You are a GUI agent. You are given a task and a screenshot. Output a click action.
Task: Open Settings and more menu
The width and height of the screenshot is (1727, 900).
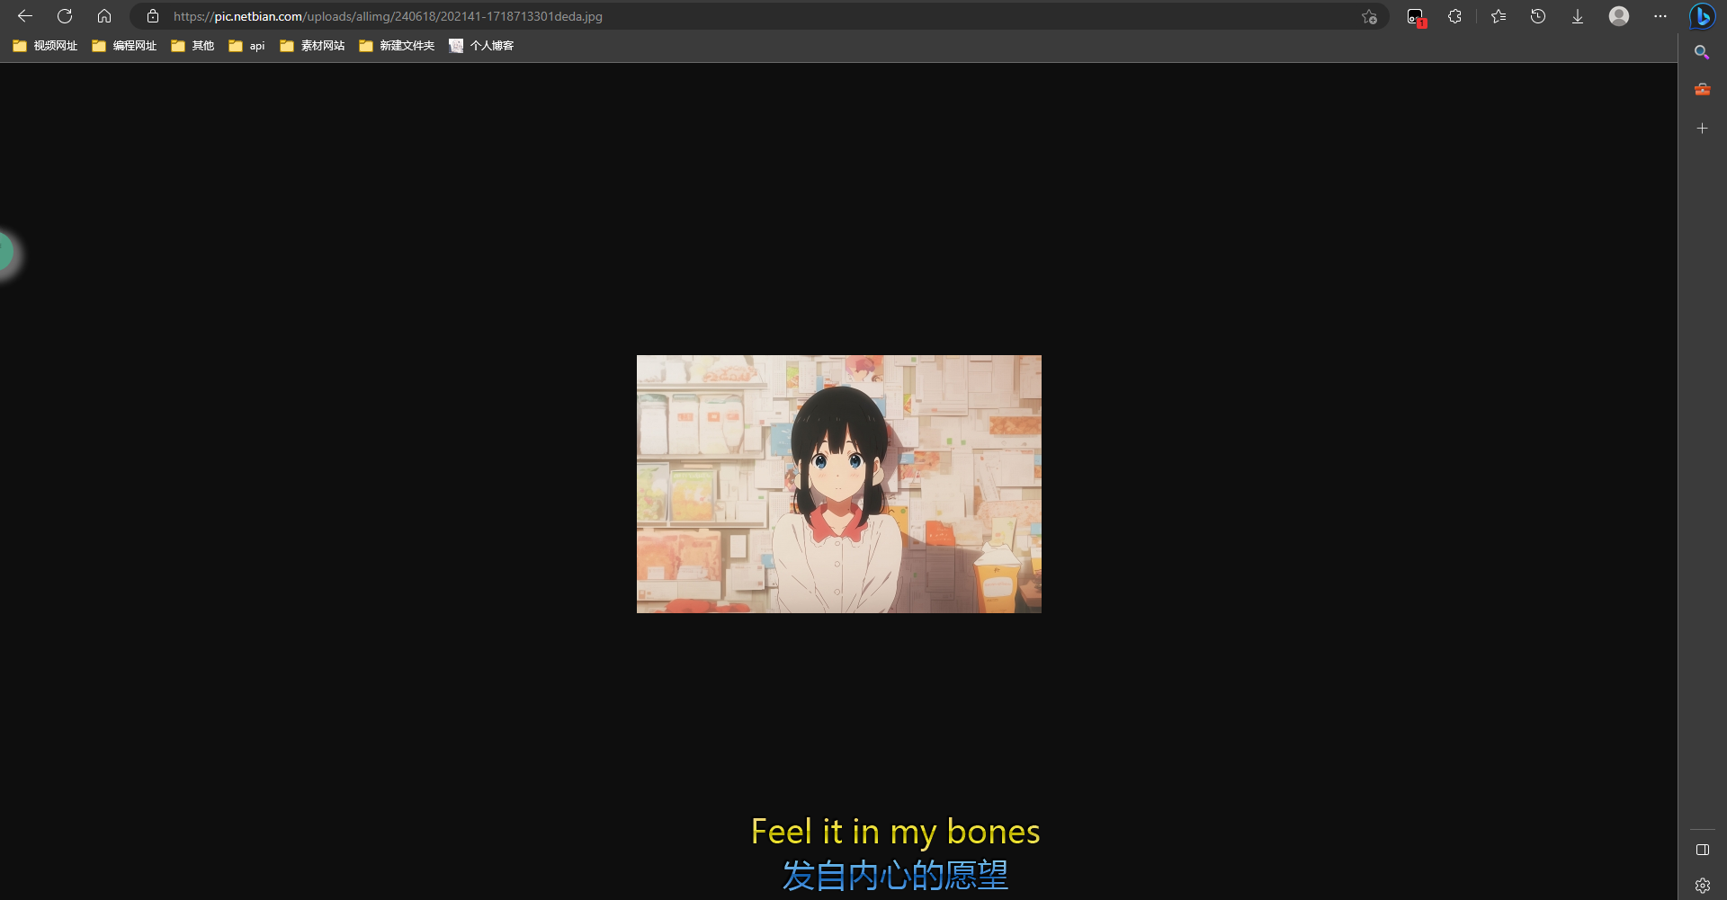tap(1660, 16)
